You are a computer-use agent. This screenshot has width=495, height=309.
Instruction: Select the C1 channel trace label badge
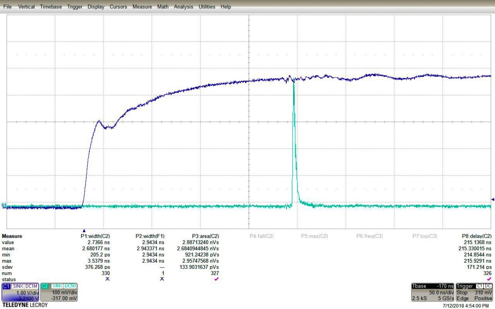pyautogui.click(x=6, y=286)
